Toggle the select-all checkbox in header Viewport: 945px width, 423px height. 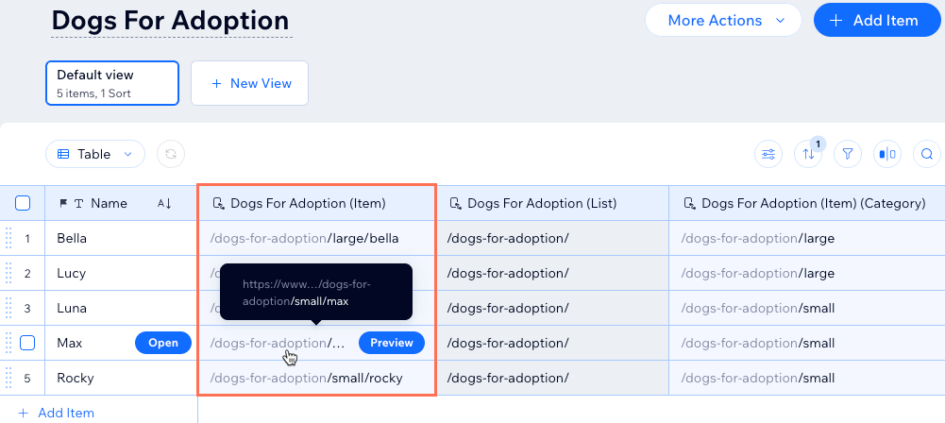pos(24,203)
